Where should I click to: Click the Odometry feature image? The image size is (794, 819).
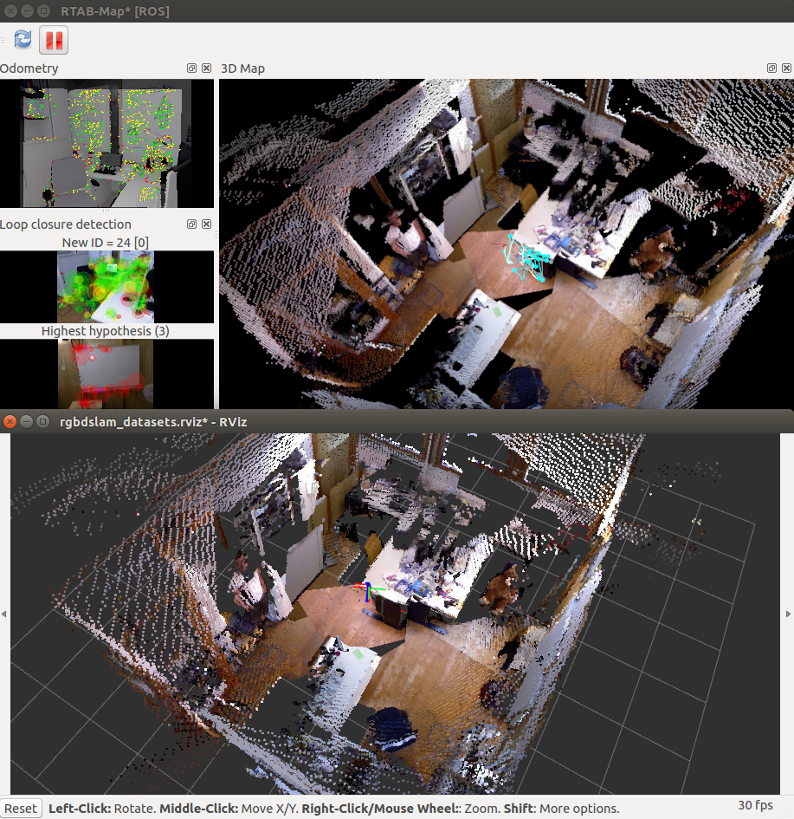[x=107, y=143]
